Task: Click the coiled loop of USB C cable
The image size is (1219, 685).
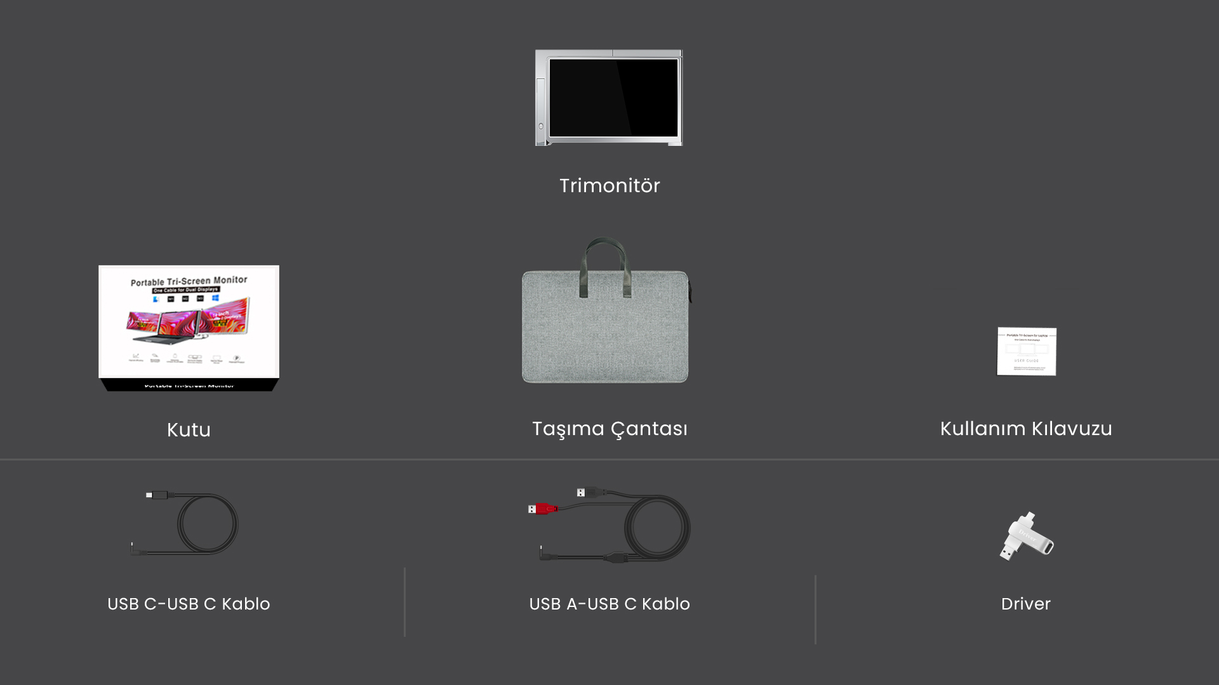Action: [x=208, y=525]
